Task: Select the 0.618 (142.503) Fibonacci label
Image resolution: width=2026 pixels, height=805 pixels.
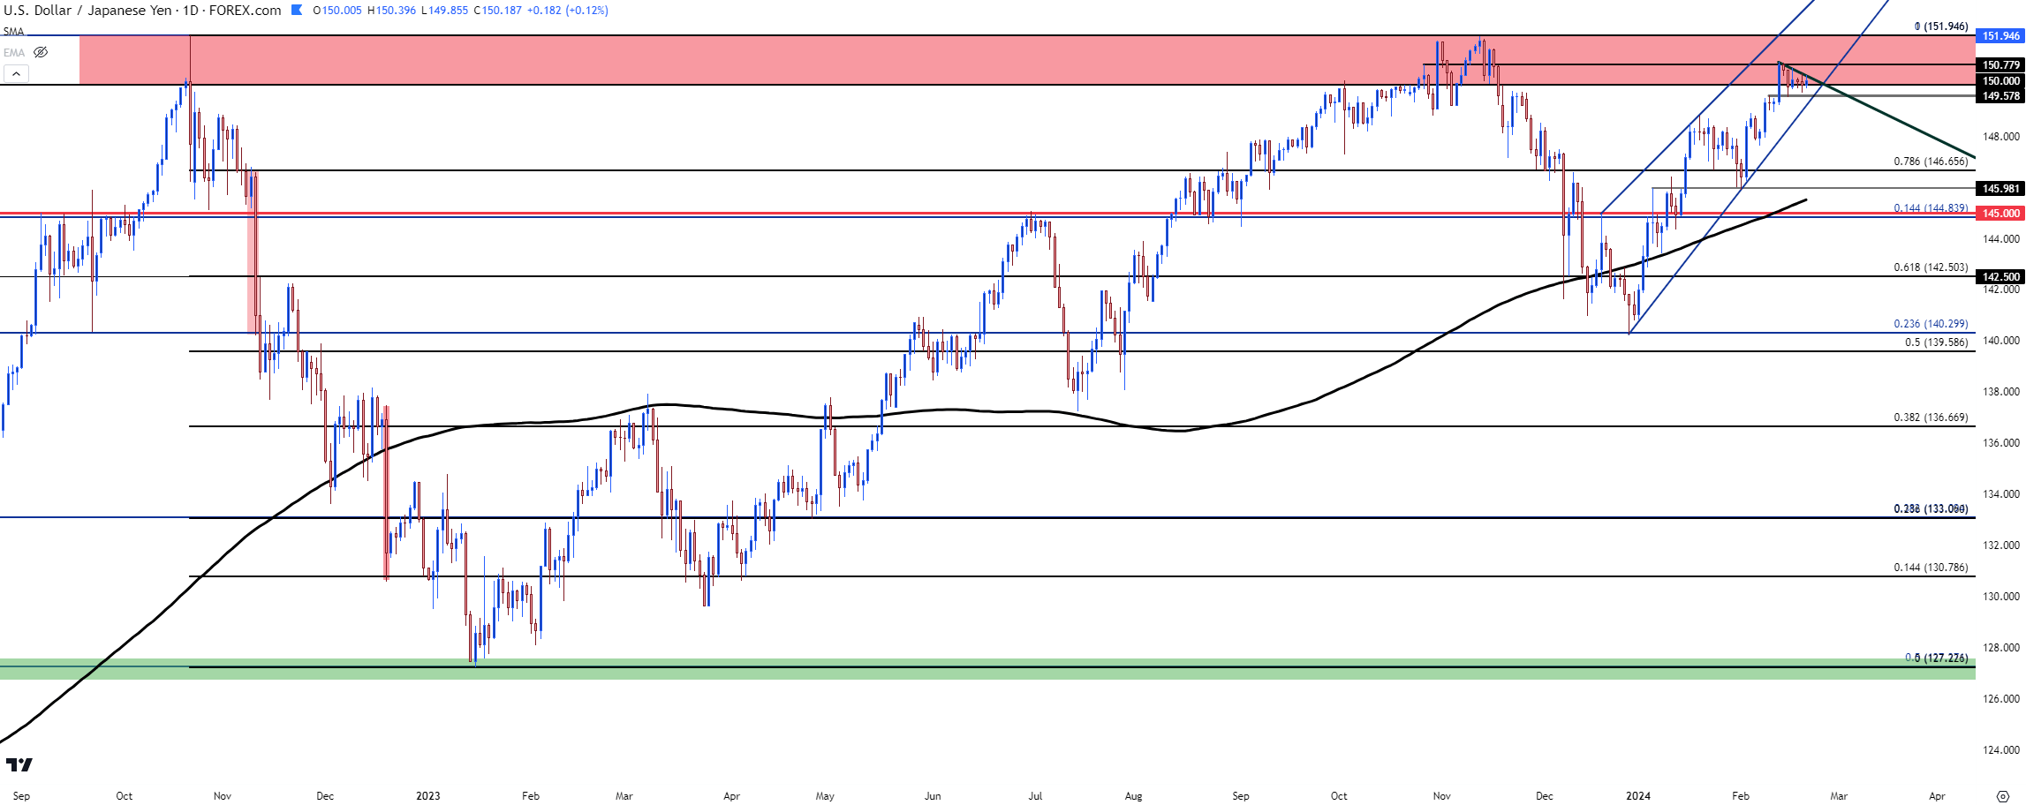Action: [1931, 267]
